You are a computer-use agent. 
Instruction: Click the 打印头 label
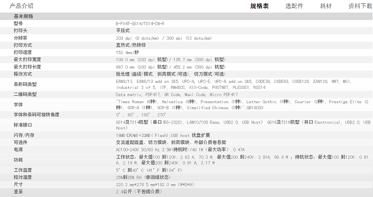20,31
